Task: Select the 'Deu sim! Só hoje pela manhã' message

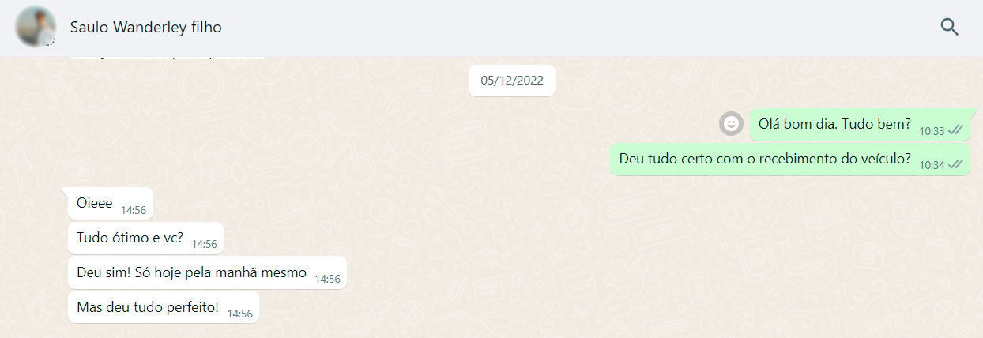Action: [x=207, y=272]
